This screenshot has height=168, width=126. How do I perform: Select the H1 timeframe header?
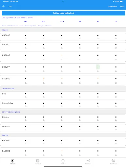click(x=80, y=22)
